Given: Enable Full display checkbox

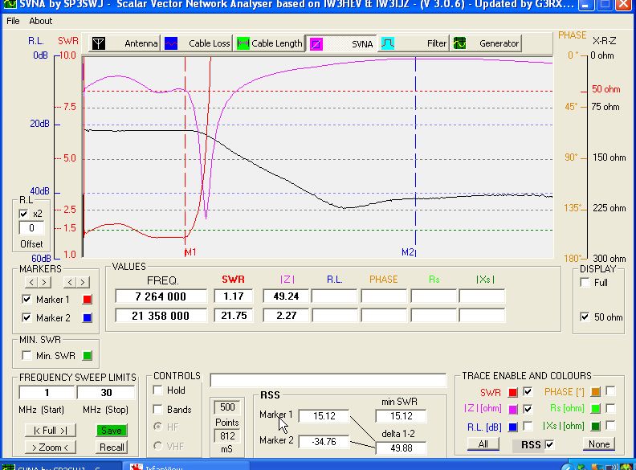Looking at the screenshot, I should coord(584,283).
